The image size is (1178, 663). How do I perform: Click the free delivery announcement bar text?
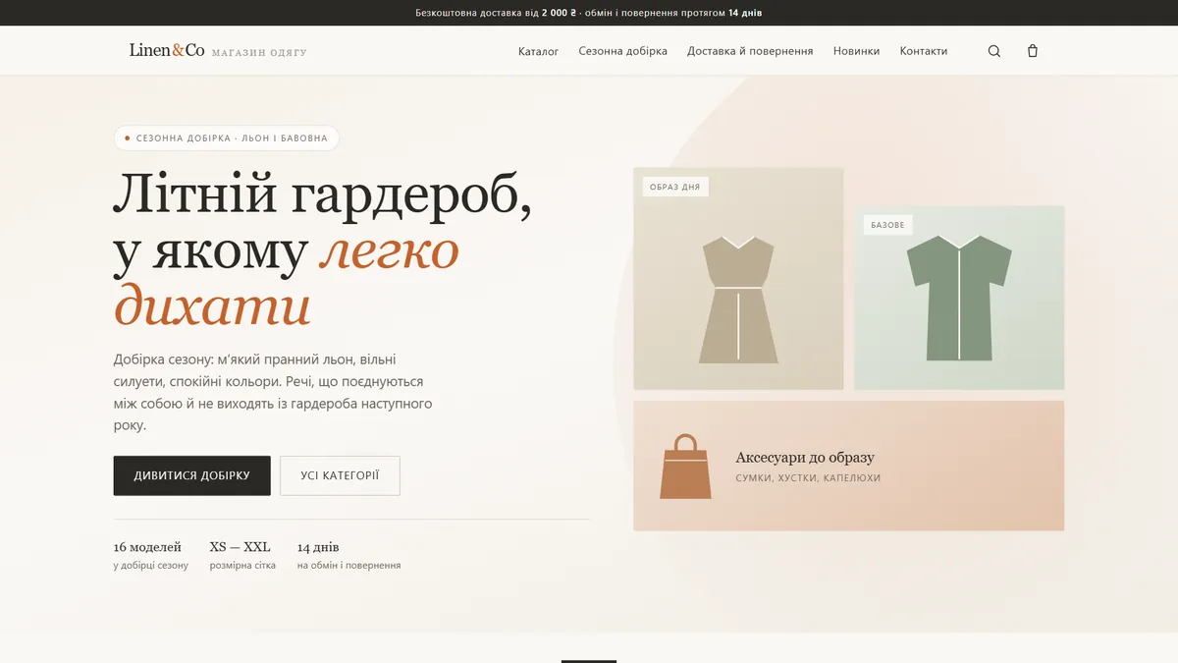(589, 13)
